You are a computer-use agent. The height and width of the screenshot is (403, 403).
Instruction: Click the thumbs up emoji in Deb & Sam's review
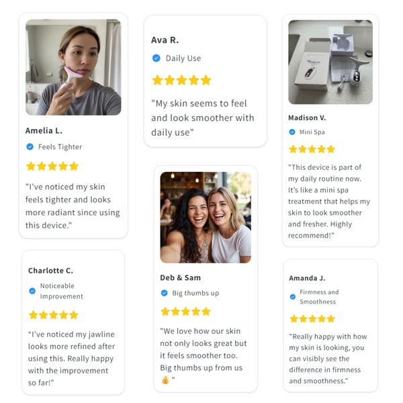[x=165, y=379]
